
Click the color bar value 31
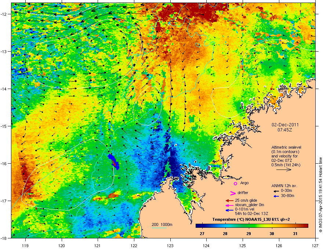295,234
